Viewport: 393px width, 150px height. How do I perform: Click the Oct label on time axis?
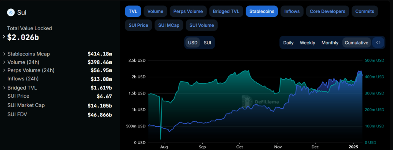pos(240,147)
